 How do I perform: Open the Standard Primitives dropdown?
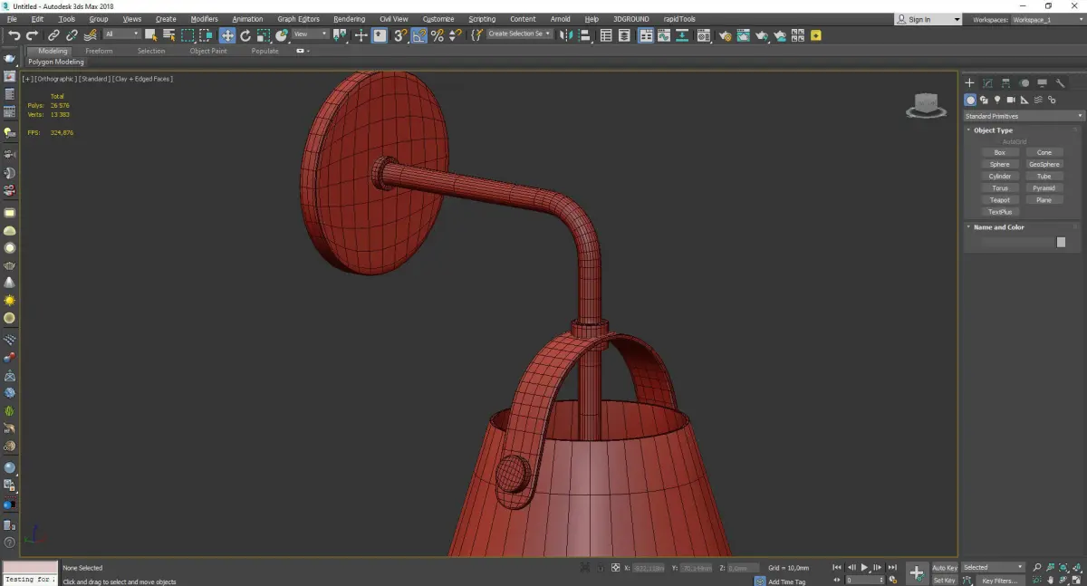point(1024,116)
